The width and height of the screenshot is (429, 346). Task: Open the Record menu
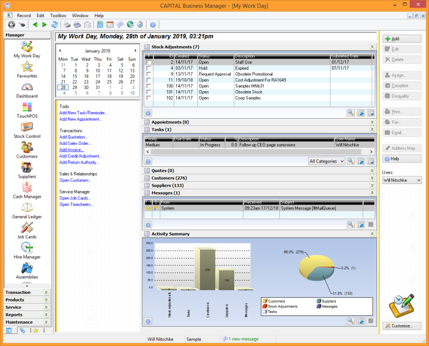point(24,16)
